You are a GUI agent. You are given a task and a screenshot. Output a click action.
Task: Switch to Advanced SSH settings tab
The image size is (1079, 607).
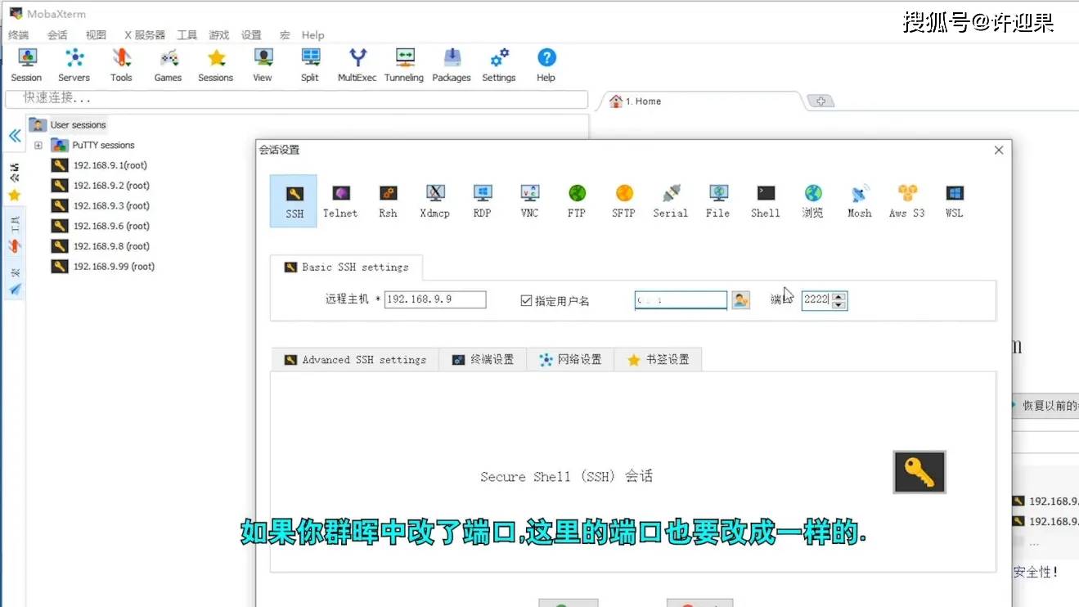(x=355, y=360)
